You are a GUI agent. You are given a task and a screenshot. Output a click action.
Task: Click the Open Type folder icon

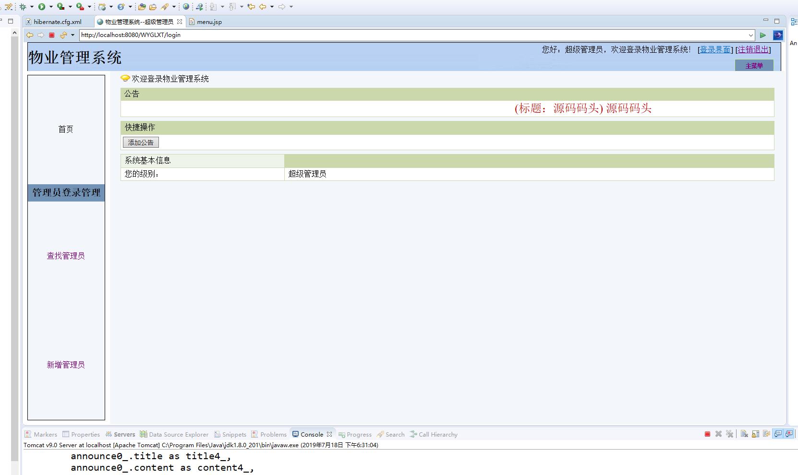(x=142, y=7)
